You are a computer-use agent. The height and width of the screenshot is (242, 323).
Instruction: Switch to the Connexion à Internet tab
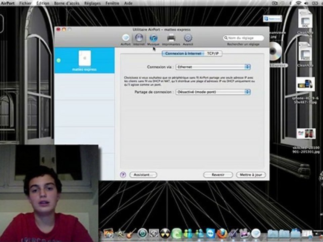183,53
